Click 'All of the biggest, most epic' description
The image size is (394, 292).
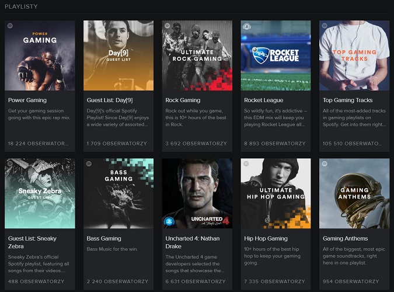pos(354,256)
